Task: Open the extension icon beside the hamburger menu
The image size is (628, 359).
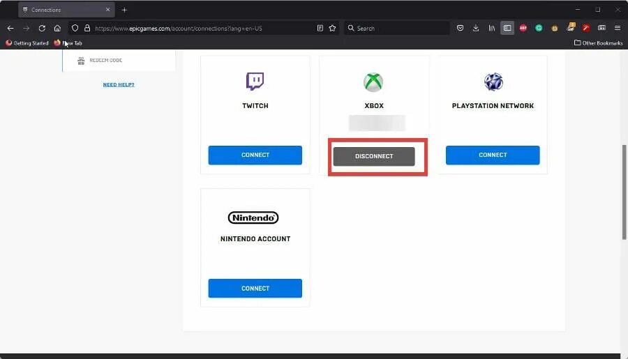Action: tap(602, 28)
